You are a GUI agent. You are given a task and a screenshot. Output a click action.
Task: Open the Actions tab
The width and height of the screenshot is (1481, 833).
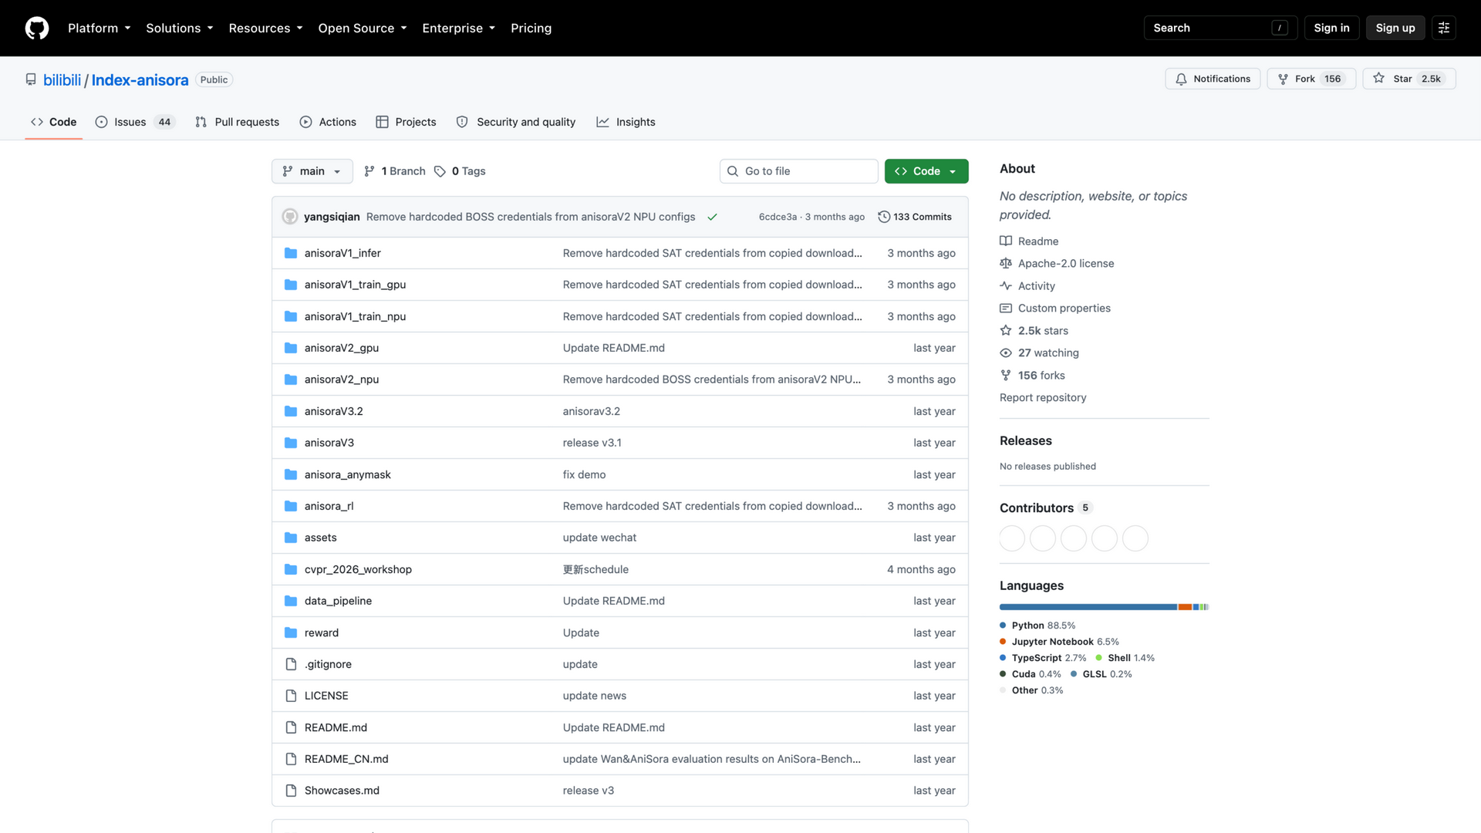pyautogui.click(x=328, y=122)
